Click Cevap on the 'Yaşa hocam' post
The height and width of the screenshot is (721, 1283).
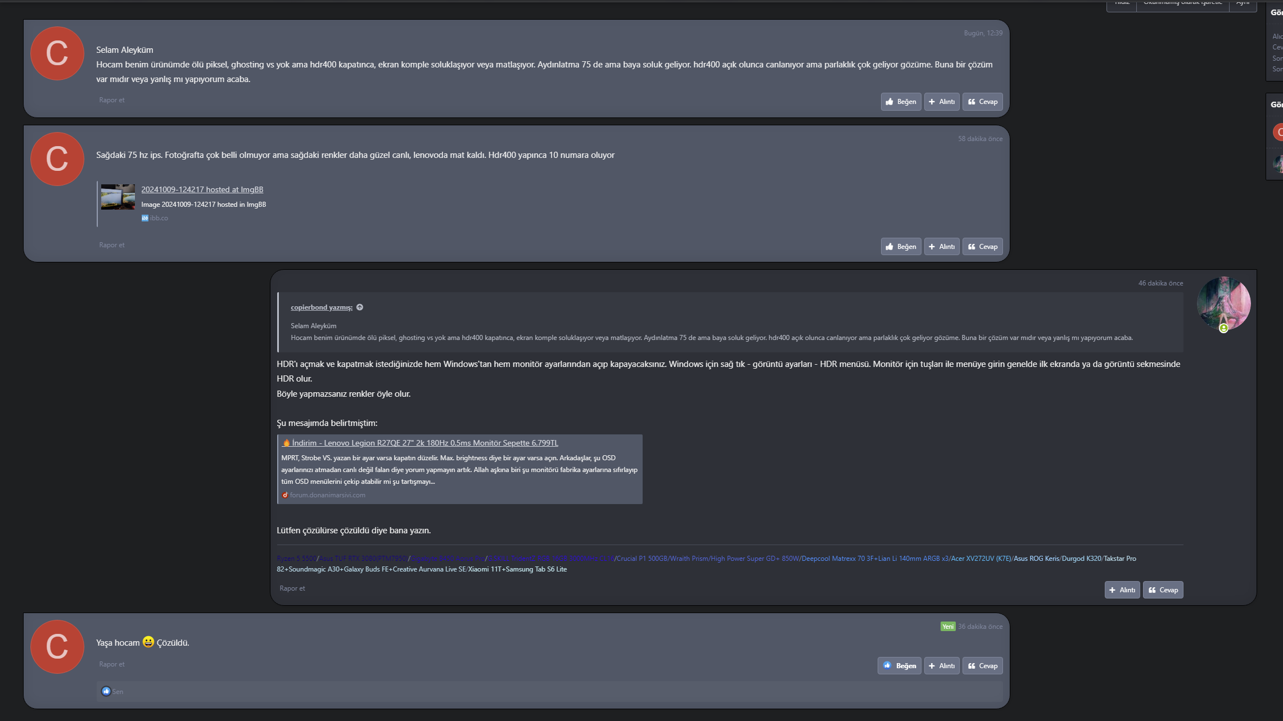coord(982,666)
